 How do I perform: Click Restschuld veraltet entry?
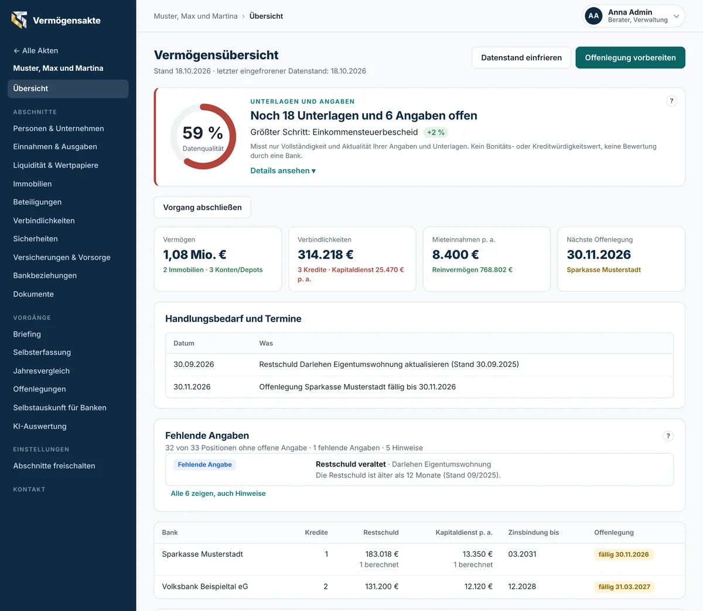pos(419,470)
